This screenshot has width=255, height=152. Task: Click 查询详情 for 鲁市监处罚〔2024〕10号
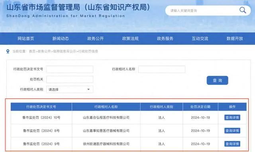point(232,117)
